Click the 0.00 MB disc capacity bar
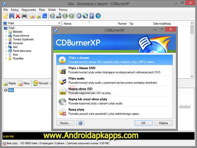This screenshot has width=197, height=148. (x=98, y=136)
